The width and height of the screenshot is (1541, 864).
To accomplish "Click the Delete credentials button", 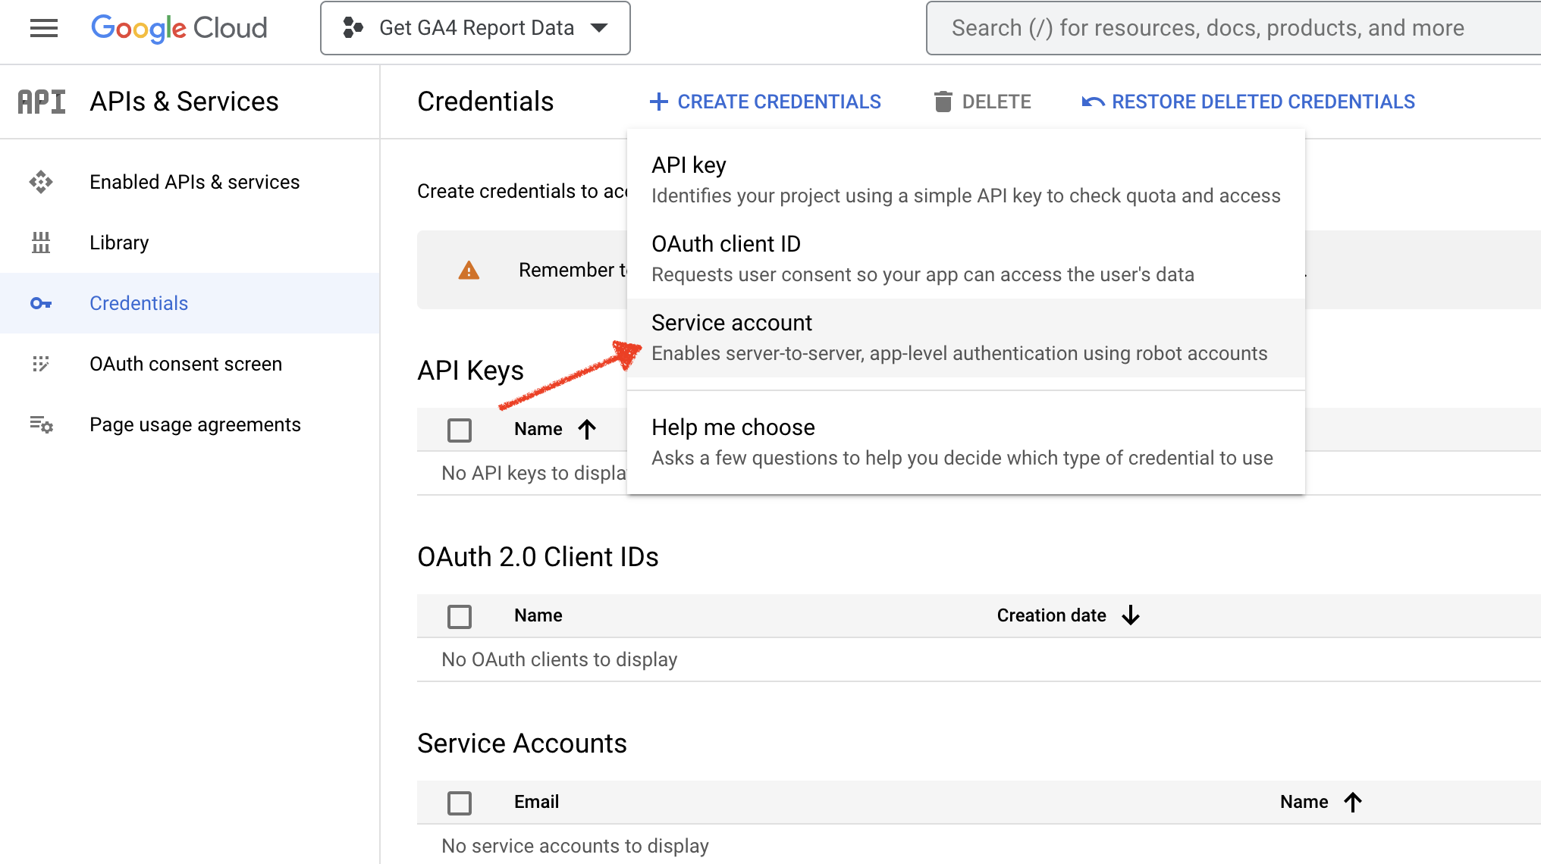I will [981, 101].
